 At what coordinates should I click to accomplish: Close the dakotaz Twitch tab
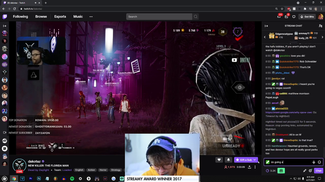pos(39,3)
